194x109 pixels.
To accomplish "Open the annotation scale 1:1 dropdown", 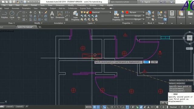I will (x=153, y=107).
